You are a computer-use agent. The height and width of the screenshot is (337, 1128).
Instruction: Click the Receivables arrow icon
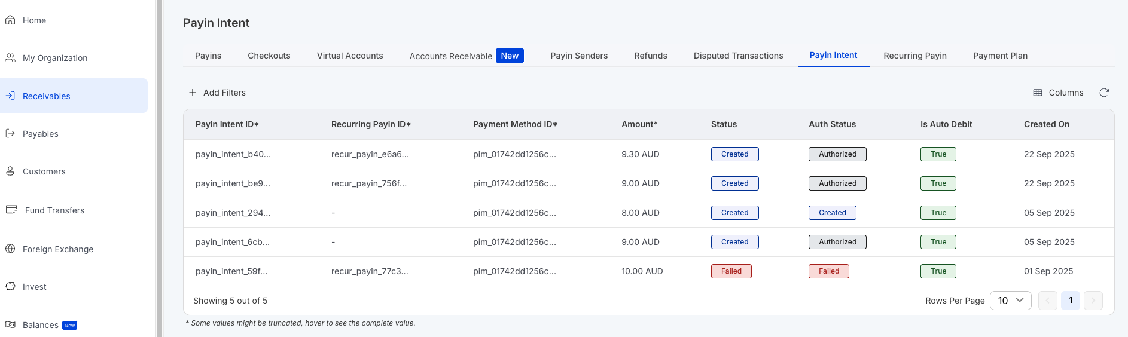[x=10, y=96]
